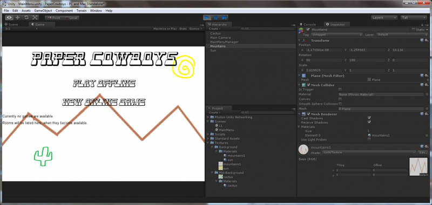Open Transform component help icon
This screenshot has height=205, width=432.
pyautogui.click(x=422, y=40)
